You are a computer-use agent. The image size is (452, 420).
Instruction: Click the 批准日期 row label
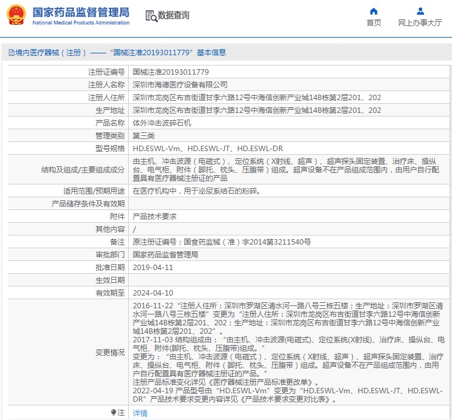pos(110,268)
